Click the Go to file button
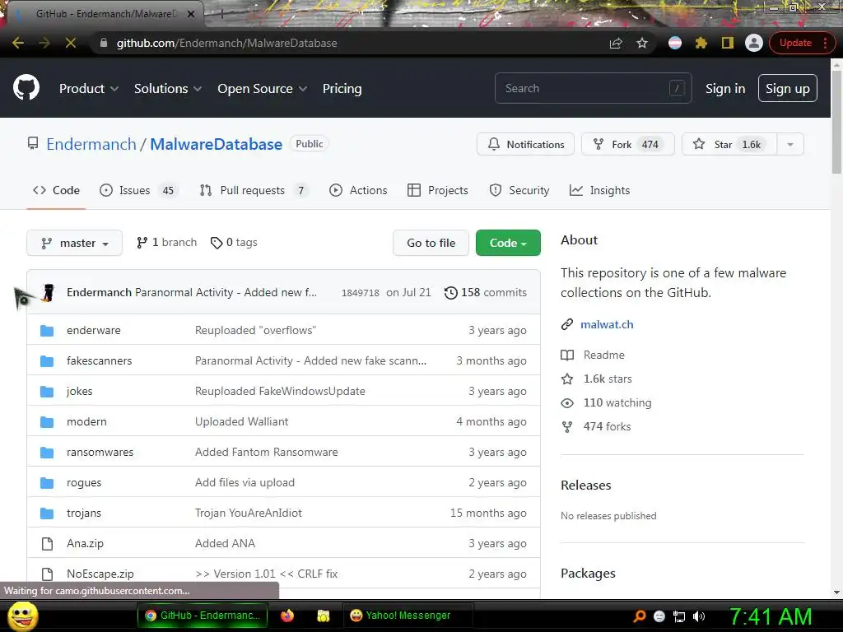The width and height of the screenshot is (843, 632). tap(431, 243)
